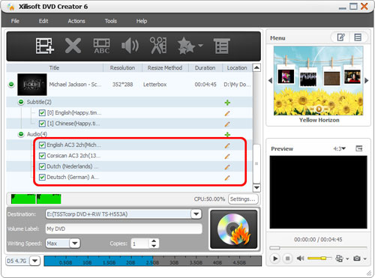Image resolution: width=375 pixels, height=278 pixels.
Task: Show next menu template with right arrow
Action: [367, 81]
